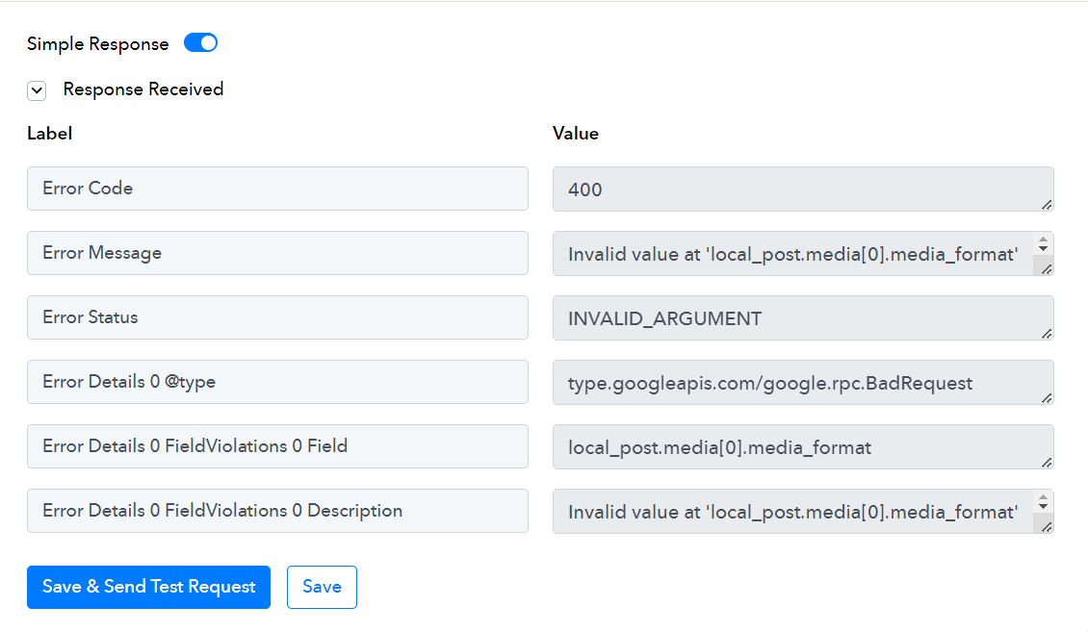1088x632 pixels.
Task: Select the FieldViolations 0 Field label field
Action: pos(277,446)
